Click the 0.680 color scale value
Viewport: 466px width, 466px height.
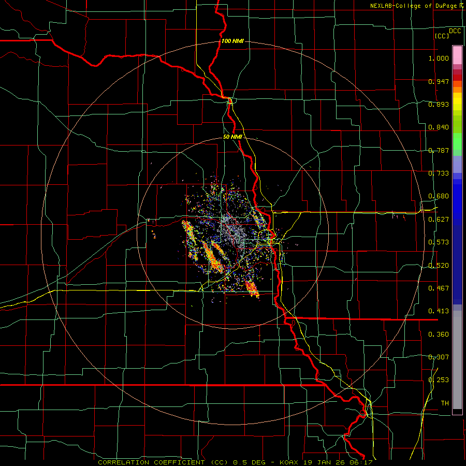click(439, 196)
